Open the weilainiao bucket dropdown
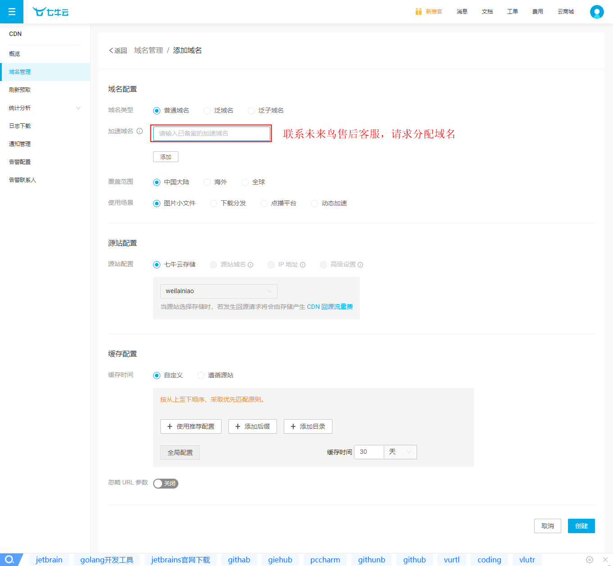Viewport: 613px width, 566px height. (218, 291)
